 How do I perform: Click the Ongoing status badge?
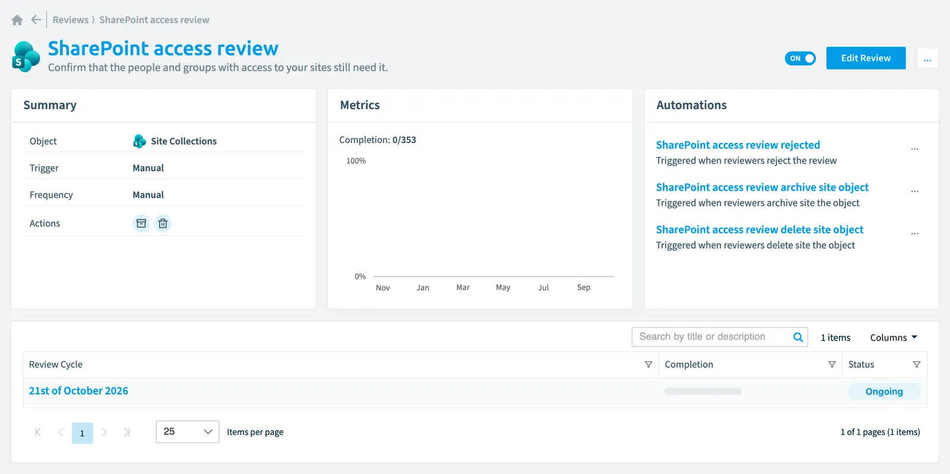coord(884,392)
